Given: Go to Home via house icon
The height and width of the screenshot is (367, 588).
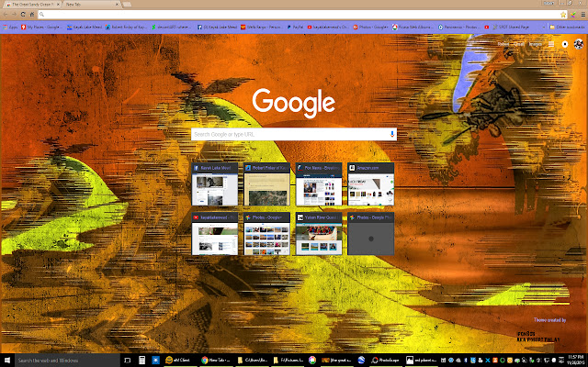Looking at the screenshot, I should 32,15.
